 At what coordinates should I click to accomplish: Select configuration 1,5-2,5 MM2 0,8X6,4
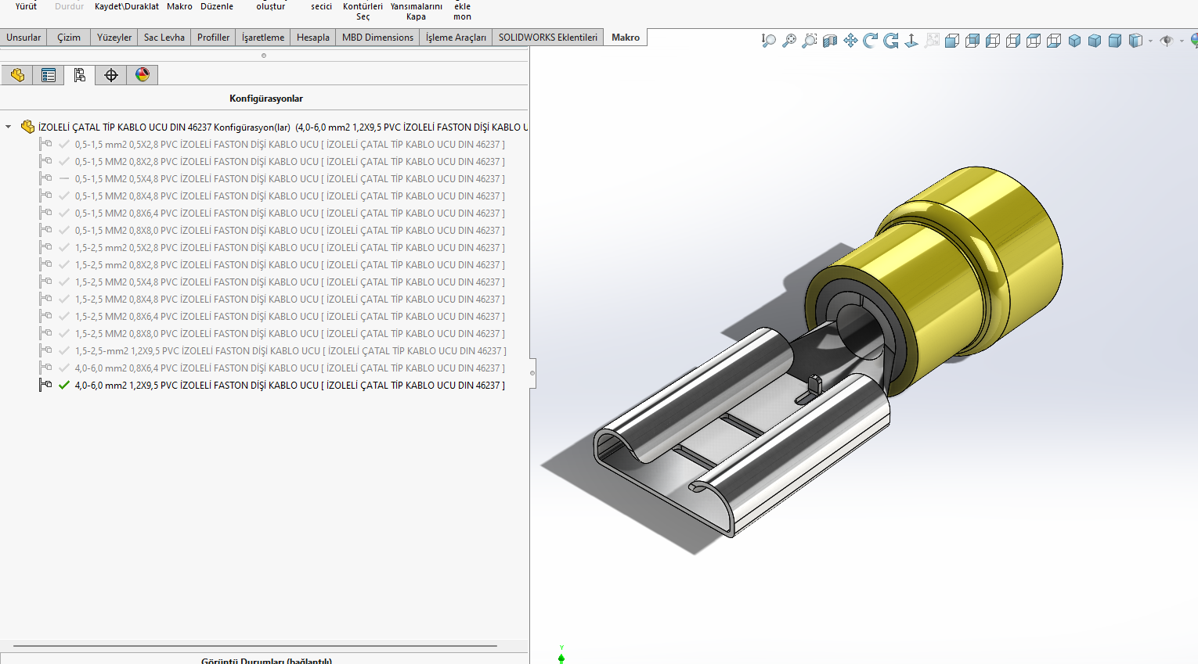click(290, 316)
